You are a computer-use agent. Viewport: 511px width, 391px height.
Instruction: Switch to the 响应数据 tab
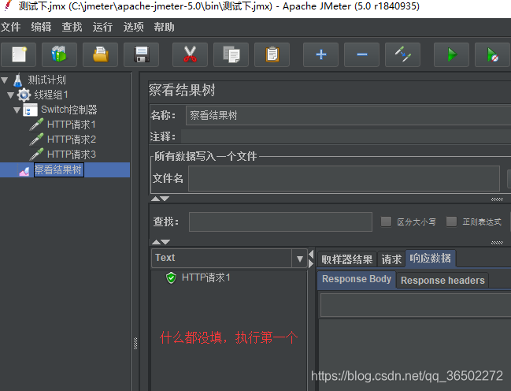[x=431, y=259]
